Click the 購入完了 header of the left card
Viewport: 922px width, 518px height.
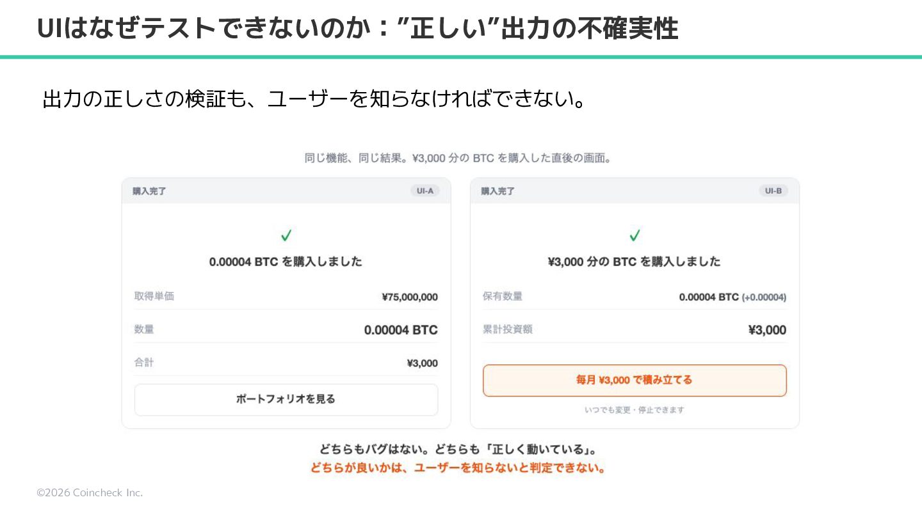point(149,191)
